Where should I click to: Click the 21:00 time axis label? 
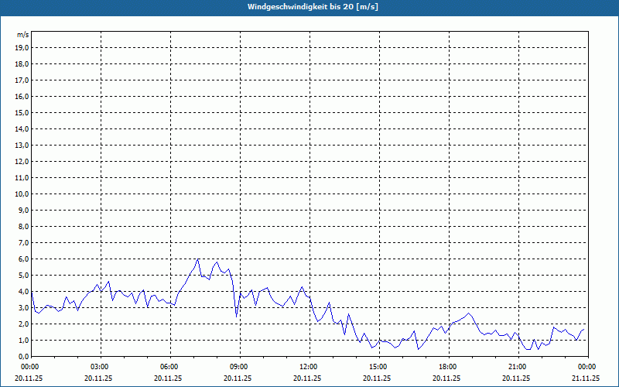click(x=518, y=367)
